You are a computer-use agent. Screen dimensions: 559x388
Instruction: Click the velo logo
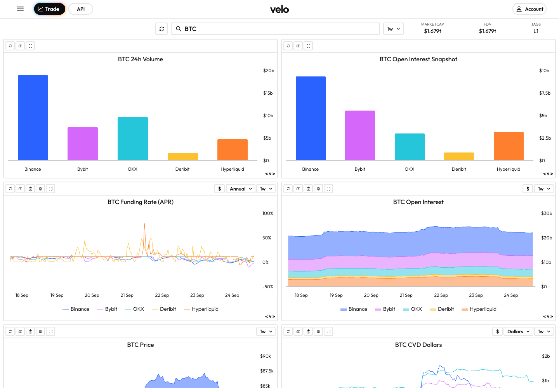coord(279,9)
